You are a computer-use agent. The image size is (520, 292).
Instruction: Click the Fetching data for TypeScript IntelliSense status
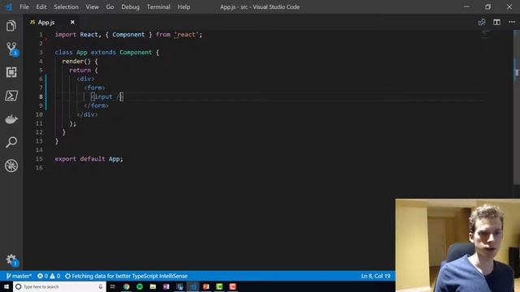pyautogui.click(x=127, y=276)
